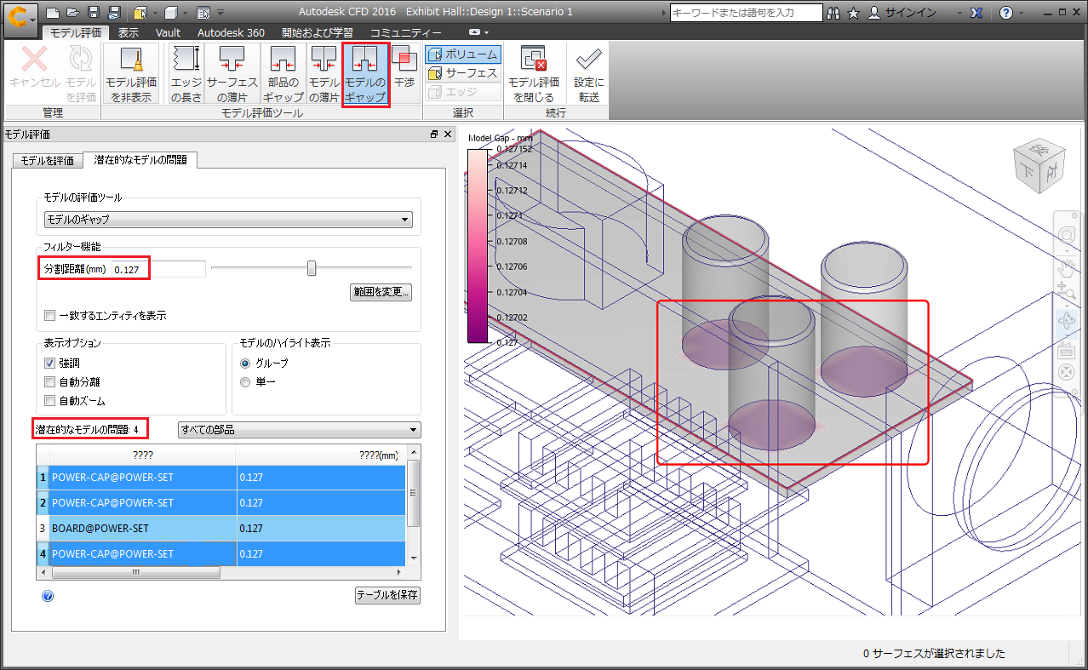Image resolution: width=1088 pixels, height=670 pixels.
Task: Click the selection mode cube icon in quick access toolbar
Action: tap(140, 13)
